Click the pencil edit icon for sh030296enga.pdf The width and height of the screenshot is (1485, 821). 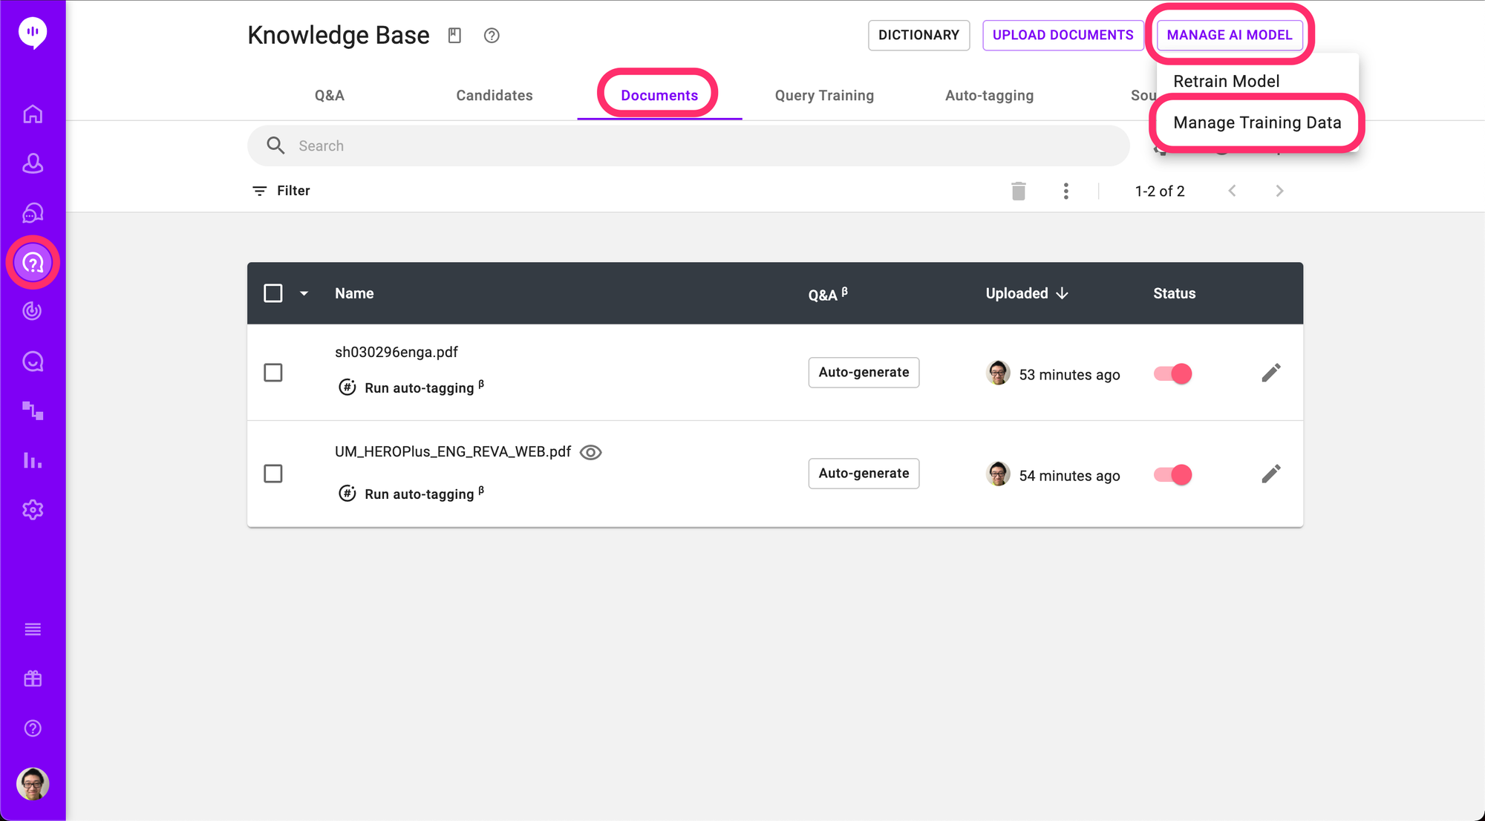[x=1271, y=373]
